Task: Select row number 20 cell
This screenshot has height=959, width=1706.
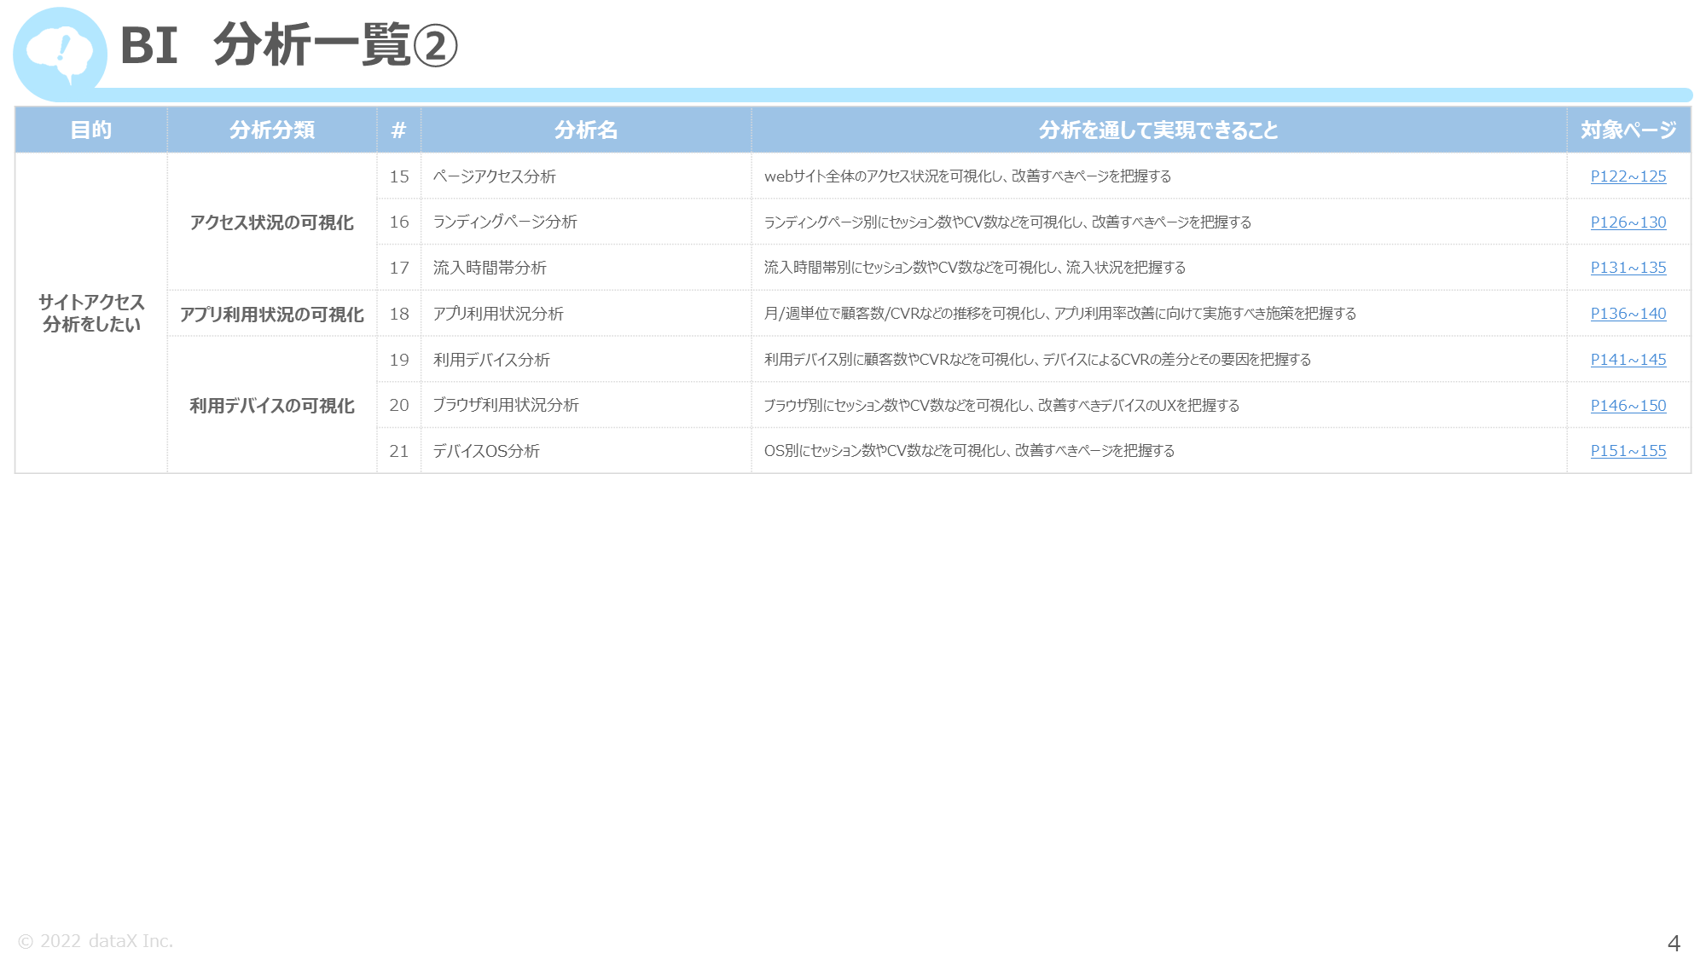Action: (x=398, y=405)
